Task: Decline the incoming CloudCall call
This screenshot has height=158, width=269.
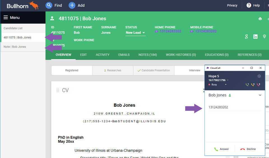Action: [248, 149]
